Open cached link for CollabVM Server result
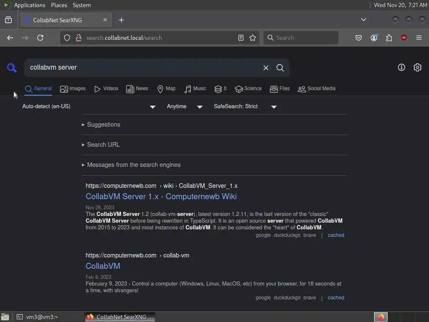 click(336, 235)
